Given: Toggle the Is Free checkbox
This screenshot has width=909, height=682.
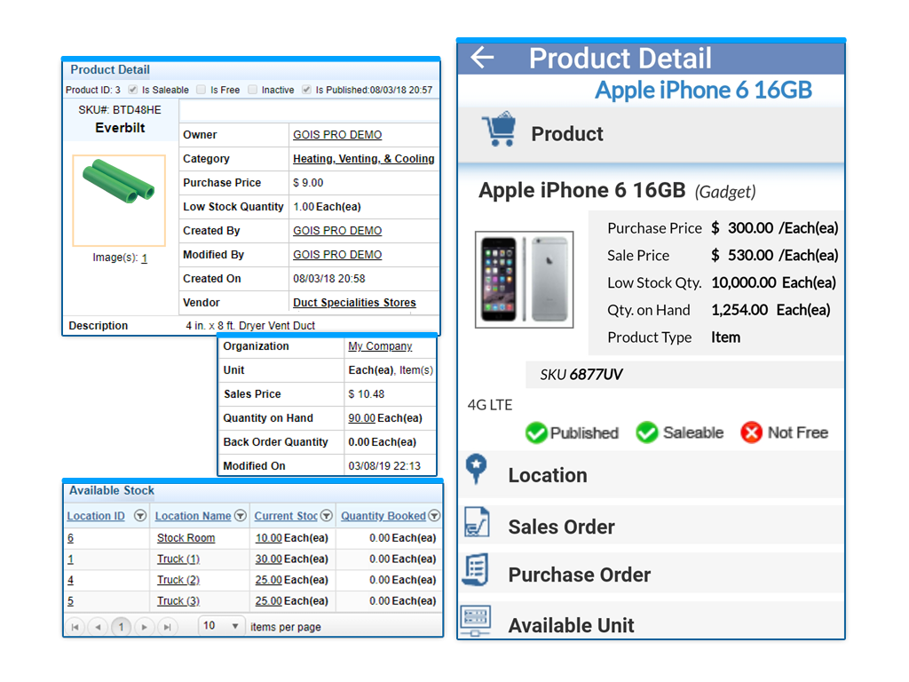Looking at the screenshot, I should tap(202, 90).
